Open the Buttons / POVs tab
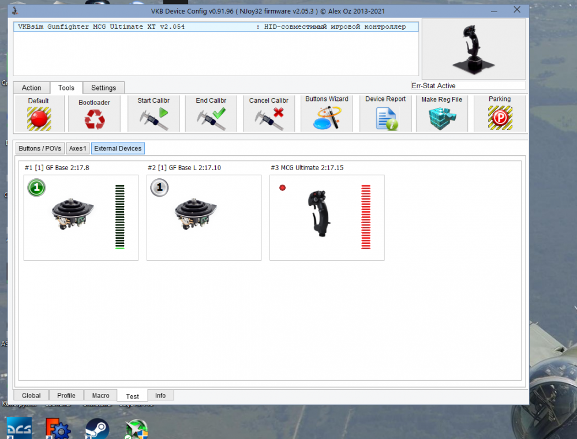 40,148
